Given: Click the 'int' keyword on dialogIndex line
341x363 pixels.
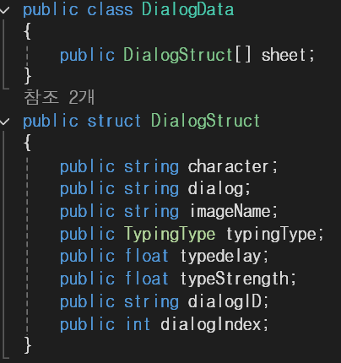Looking at the screenshot, I should tap(138, 324).
